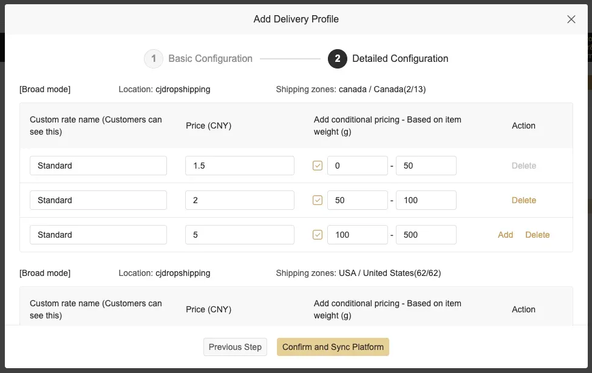Edit minimum weight field showing 0
This screenshot has width=592, height=373.
pos(357,166)
